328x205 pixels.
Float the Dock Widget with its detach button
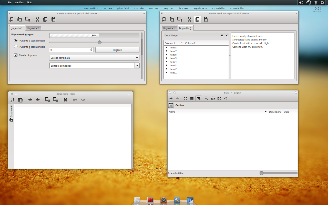click(x=222, y=36)
